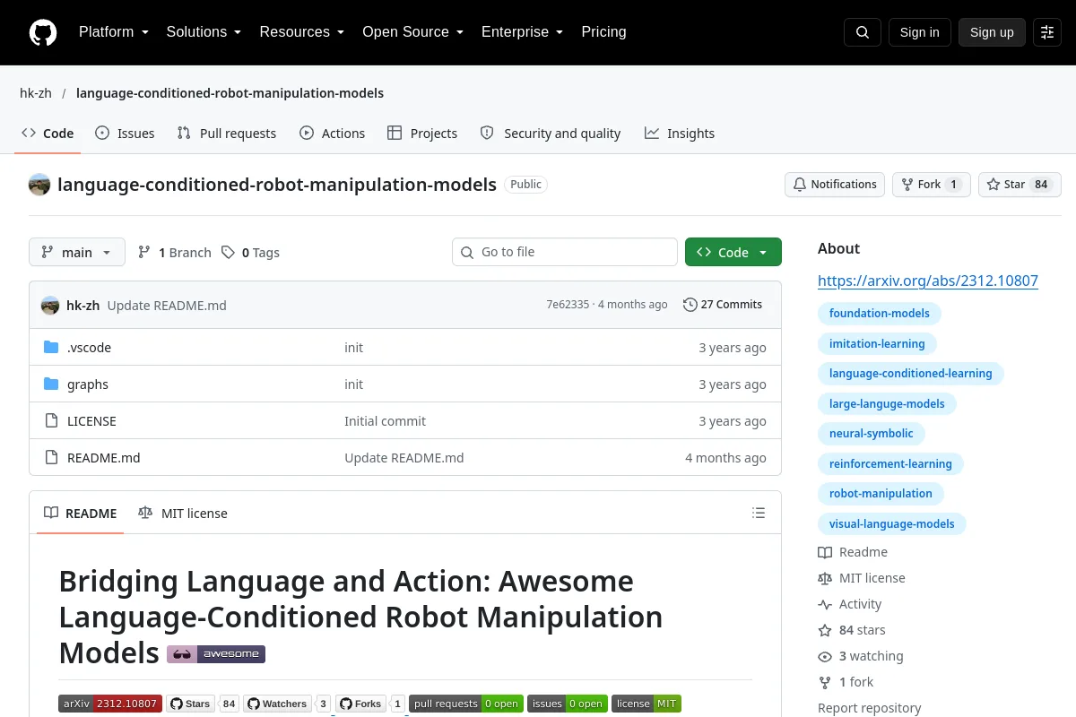1076x717 pixels.
Task: Select the Code repository tab
Action: (x=48, y=134)
